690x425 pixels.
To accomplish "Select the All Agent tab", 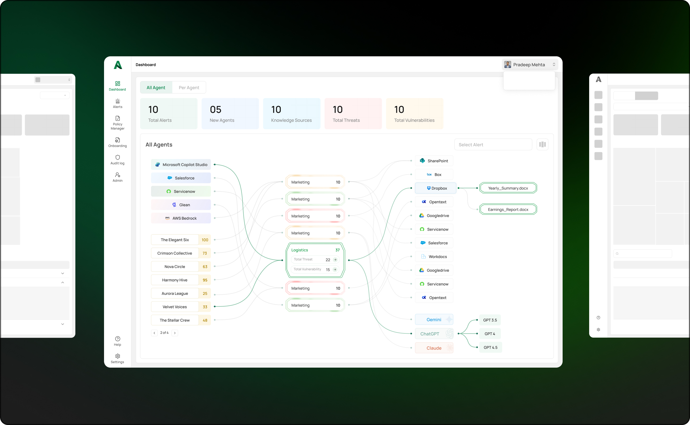I will [156, 87].
